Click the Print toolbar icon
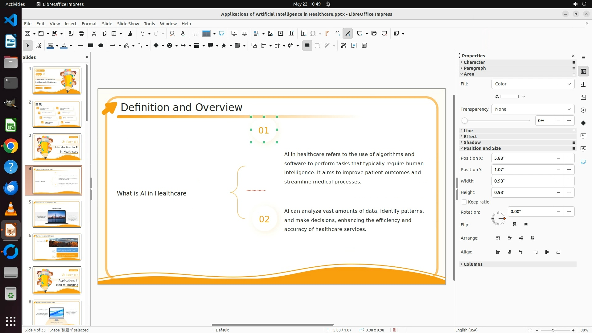 [81, 33]
